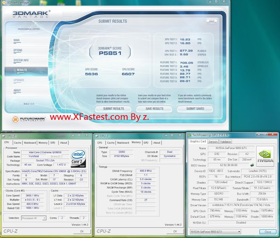Screen dimensions: 280x238
Task: Open the MAIN section in 3DMark Vantage
Action: 16,40
